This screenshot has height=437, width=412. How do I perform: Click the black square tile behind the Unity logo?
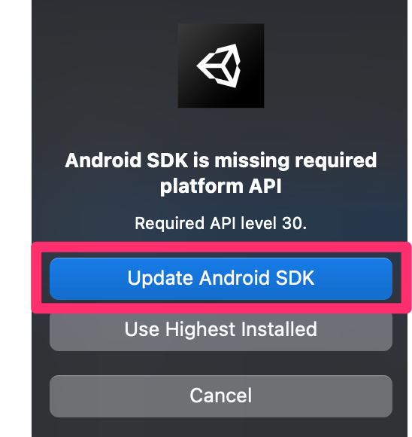tap(221, 66)
